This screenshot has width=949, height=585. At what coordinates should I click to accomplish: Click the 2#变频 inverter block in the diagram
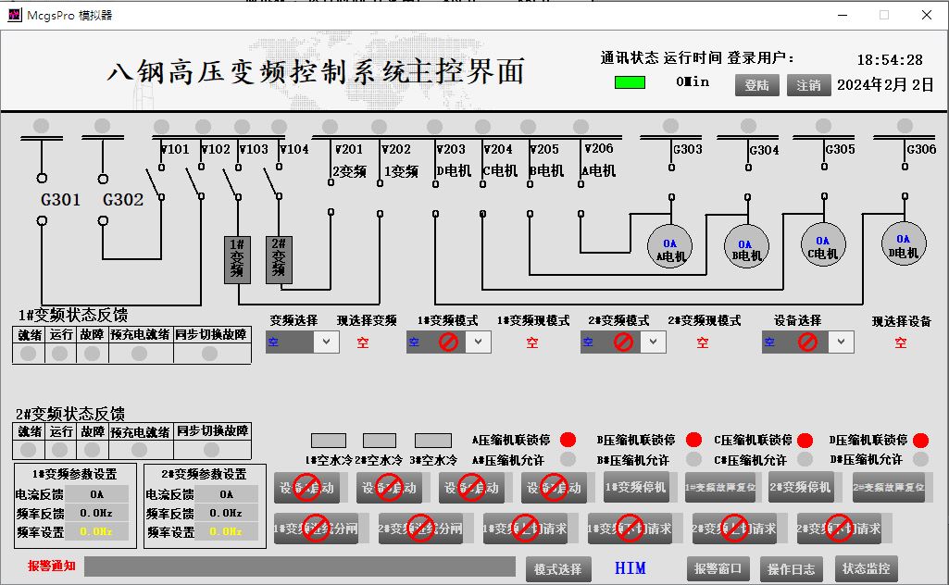click(279, 260)
